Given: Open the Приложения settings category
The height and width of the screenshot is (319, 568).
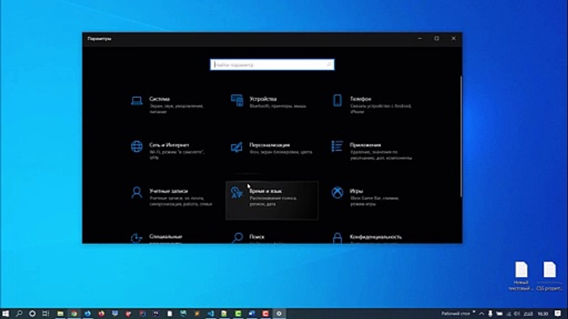Looking at the screenshot, I should click(x=372, y=151).
